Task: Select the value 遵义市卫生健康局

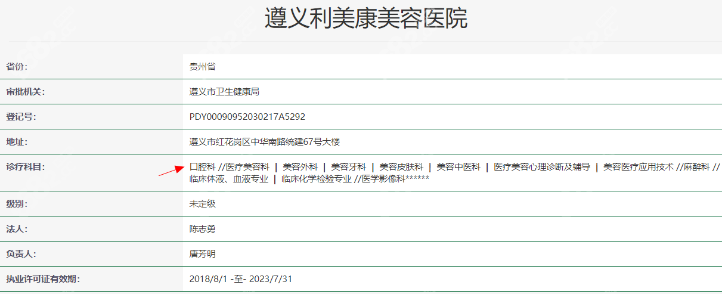Action: pos(224,92)
